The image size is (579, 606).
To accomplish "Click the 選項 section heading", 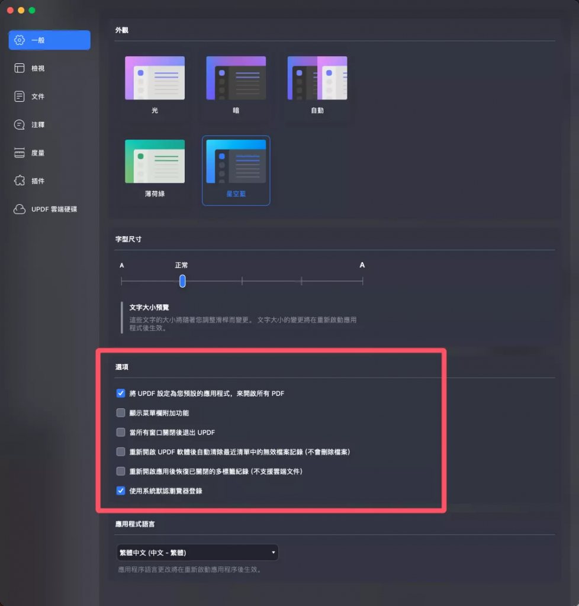I will [x=122, y=367].
